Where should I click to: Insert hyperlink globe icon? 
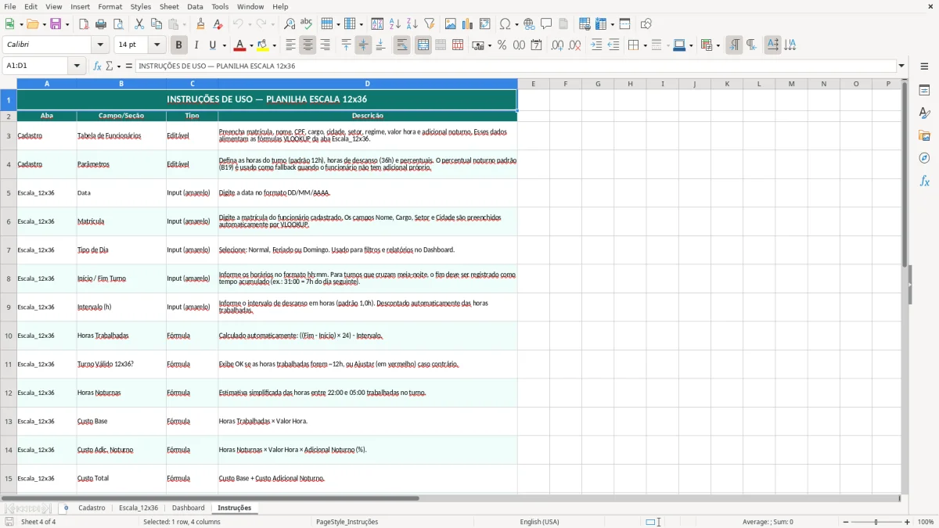(529, 24)
